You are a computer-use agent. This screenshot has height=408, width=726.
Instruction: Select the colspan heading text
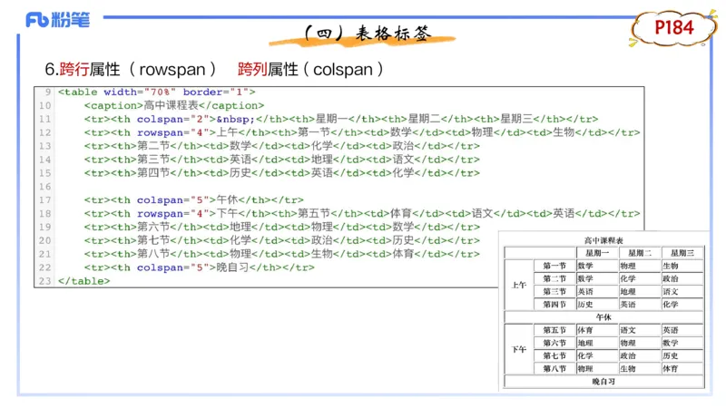tap(343, 69)
